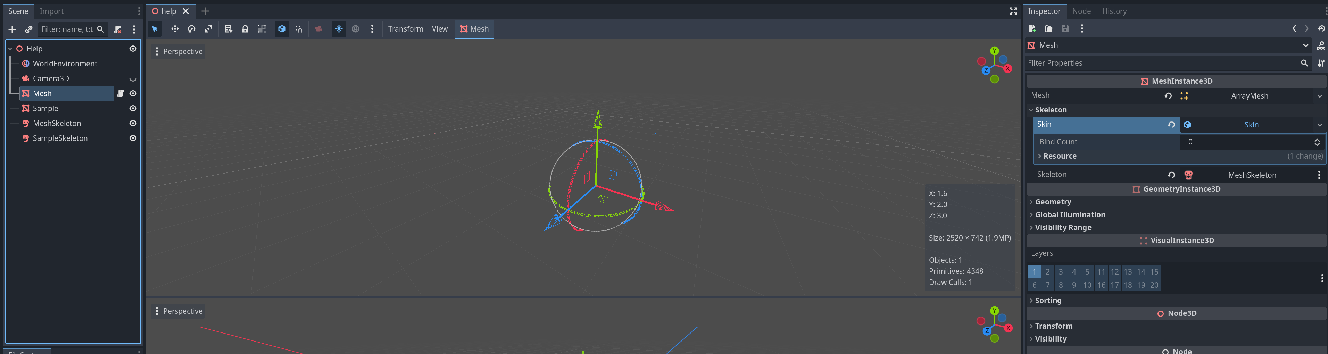This screenshot has width=1328, height=354.
Task: Expand the Transform section in the Inspector
Action: (x=1054, y=326)
